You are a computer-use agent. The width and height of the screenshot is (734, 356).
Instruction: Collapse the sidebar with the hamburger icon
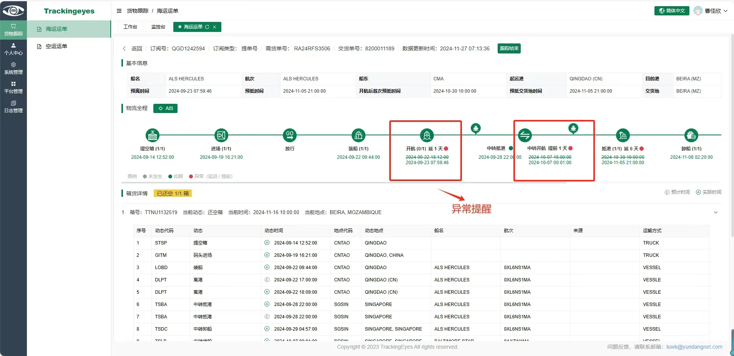click(119, 11)
